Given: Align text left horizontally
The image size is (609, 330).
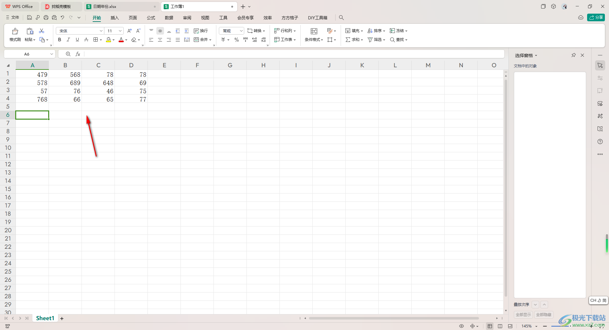Looking at the screenshot, I should coord(151,40).
